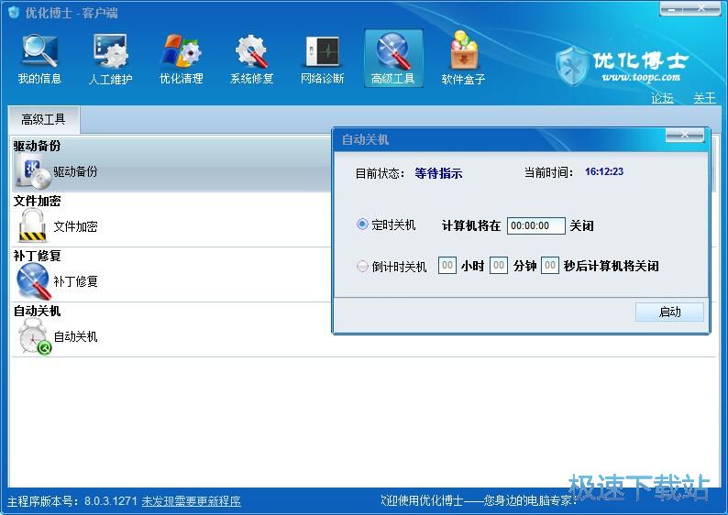Click the version number 8.0.3.1271

[x=111, y=501]
